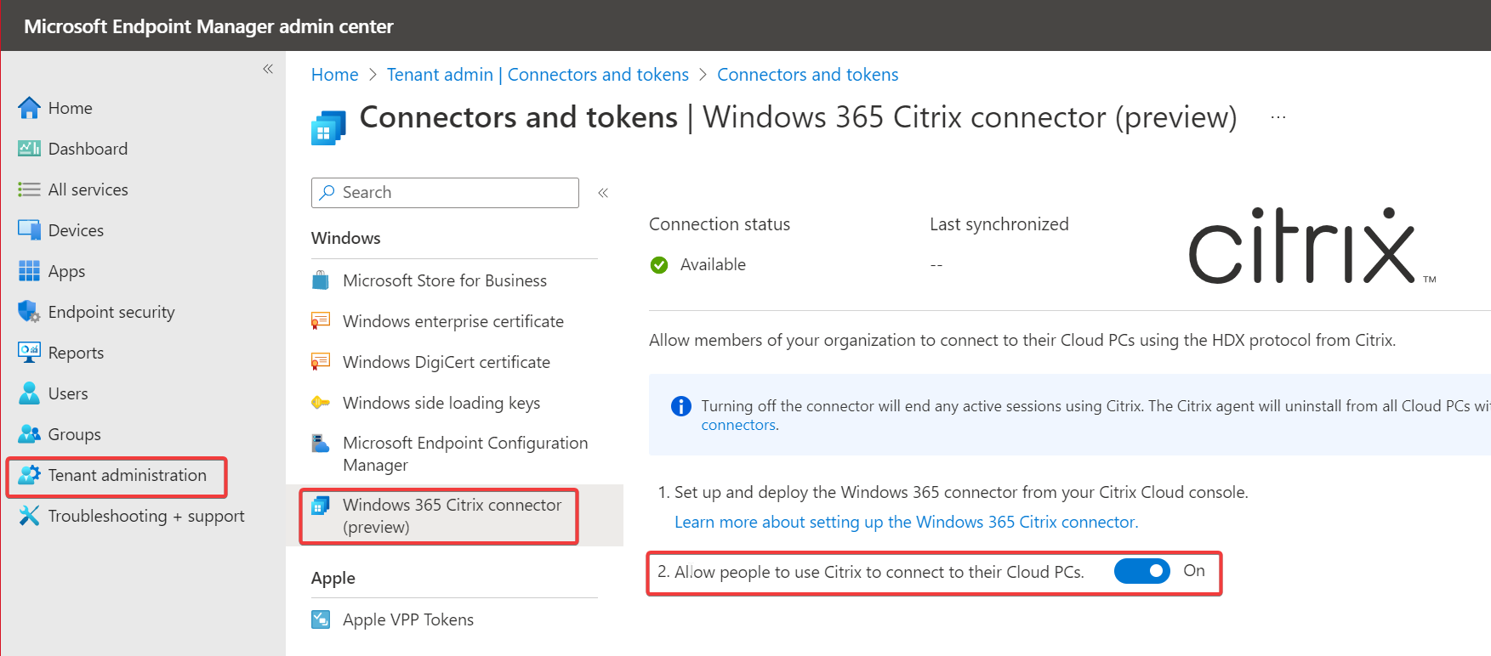This screenshot has height=656, width=1491.
Task: Navigate to Home via the breadcrumb
Action: click(334, 74)
